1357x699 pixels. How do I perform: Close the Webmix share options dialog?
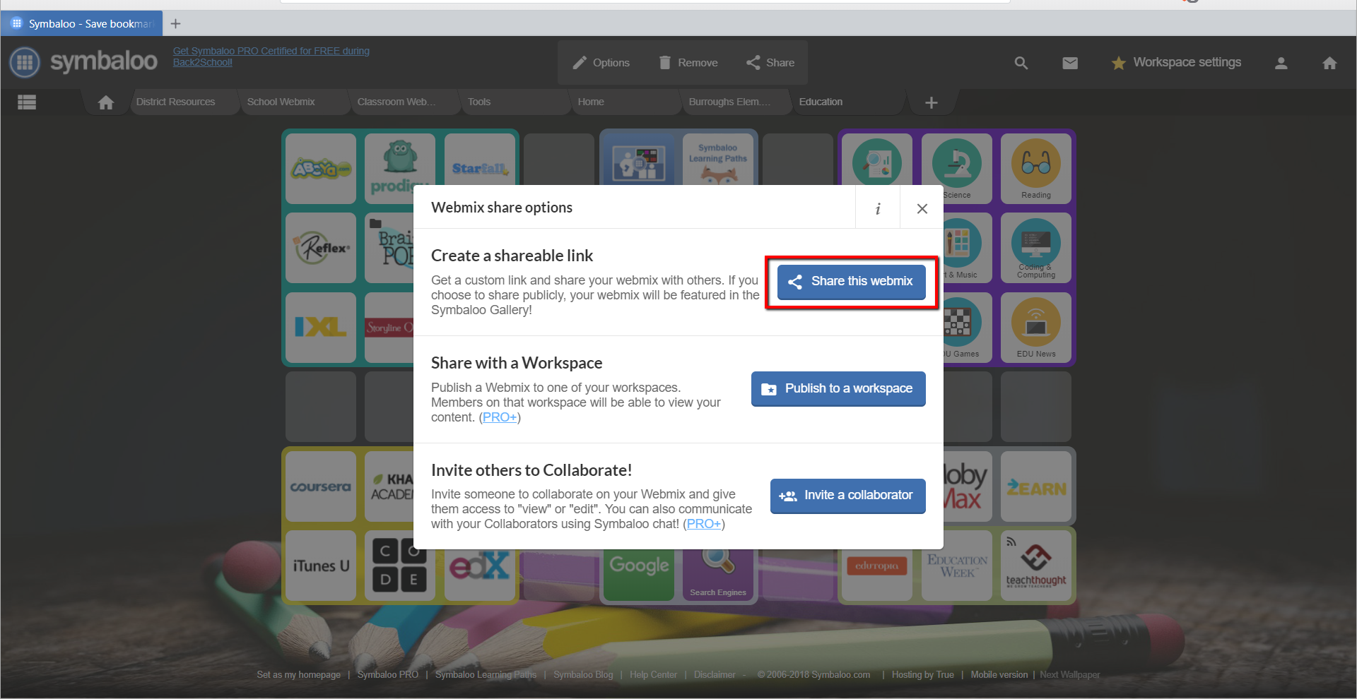click(922, 208)
